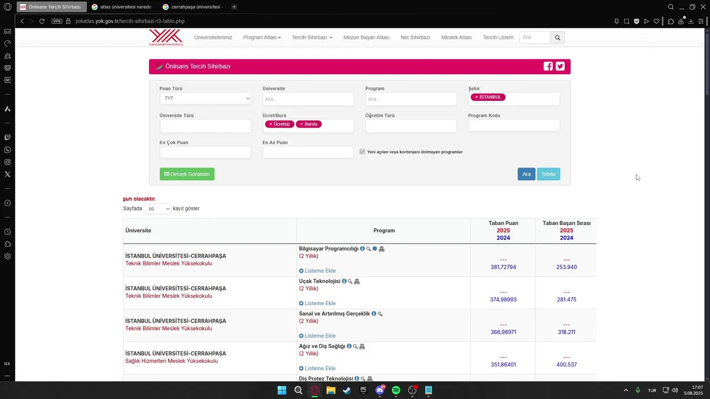Click info icon next to Bilgisayar Programcılığı

[x=362, y=249]
